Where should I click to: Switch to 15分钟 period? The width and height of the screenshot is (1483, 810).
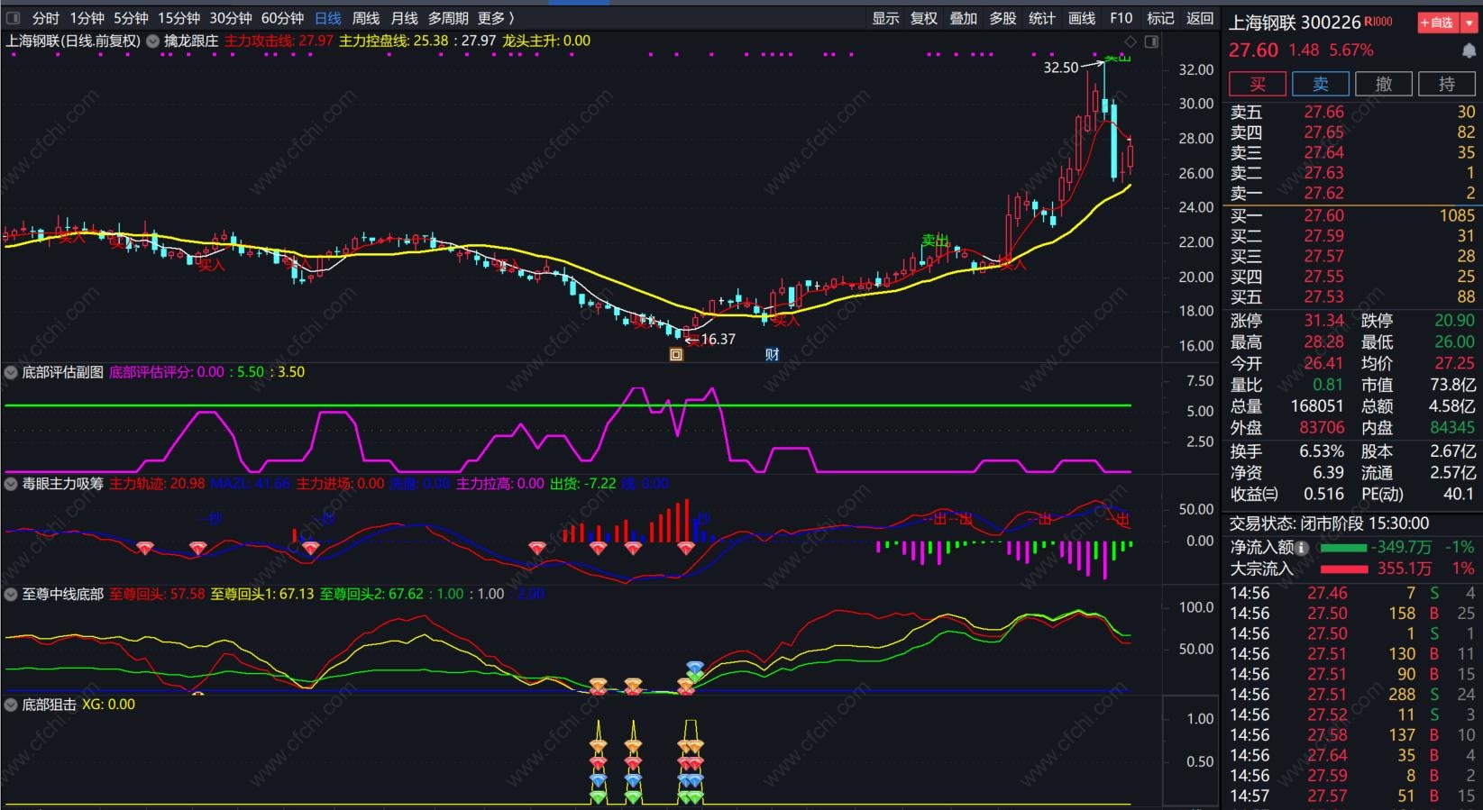point(179,18)
